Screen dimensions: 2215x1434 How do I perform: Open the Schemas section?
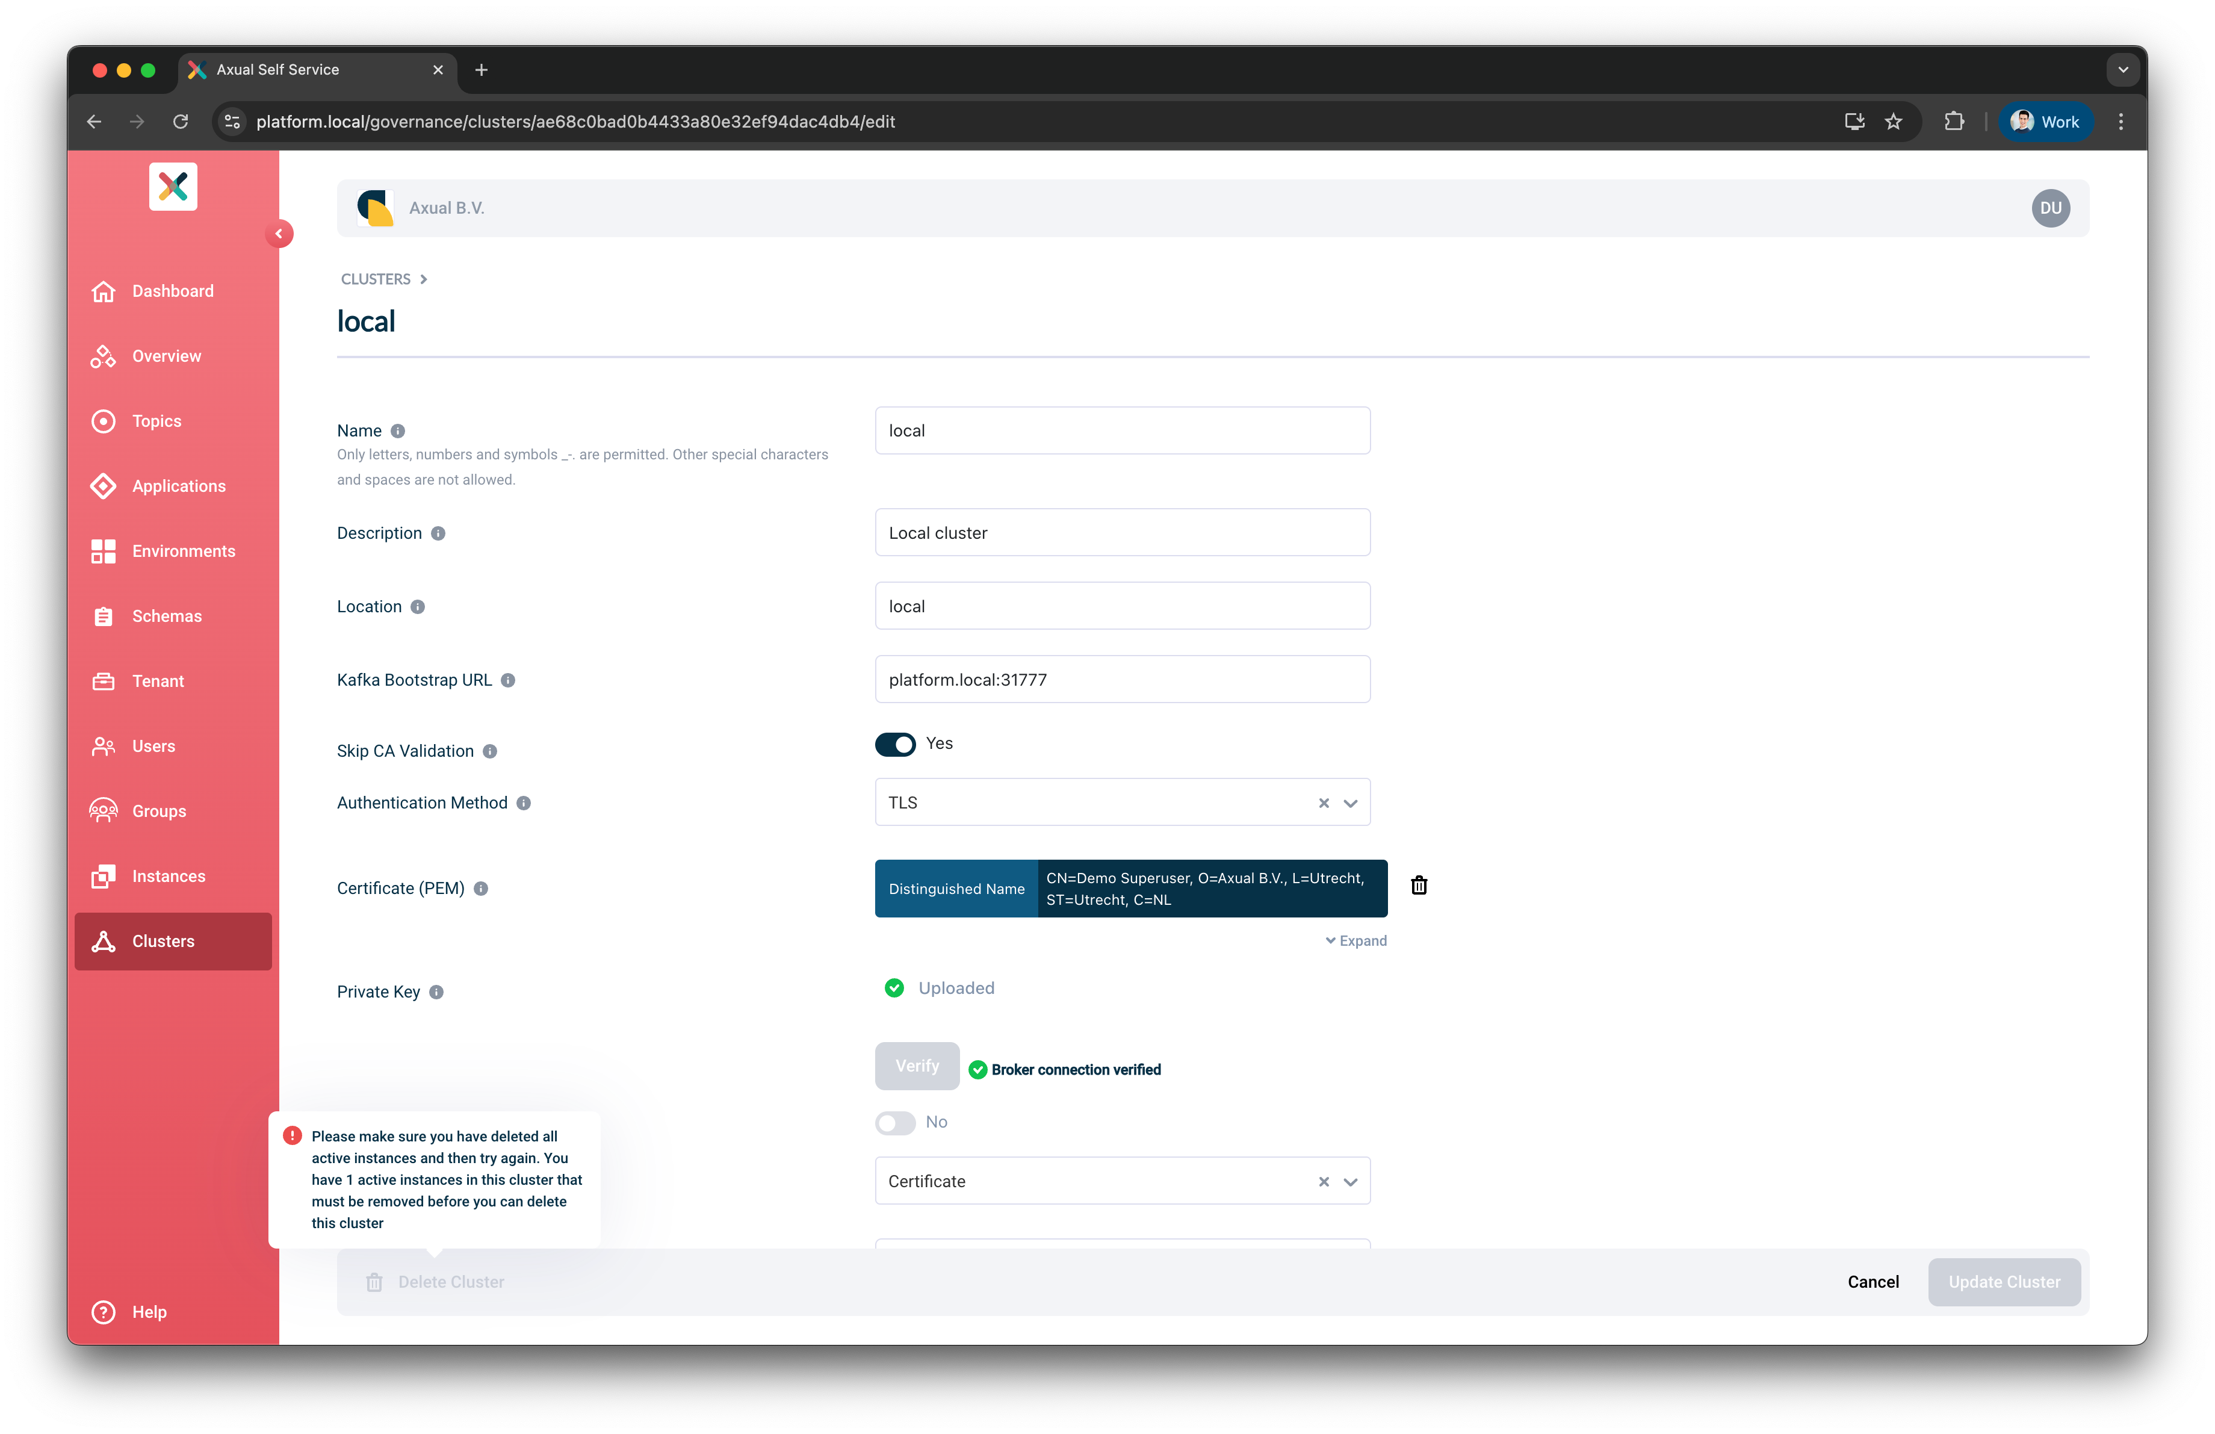click(x=167, y=615)
